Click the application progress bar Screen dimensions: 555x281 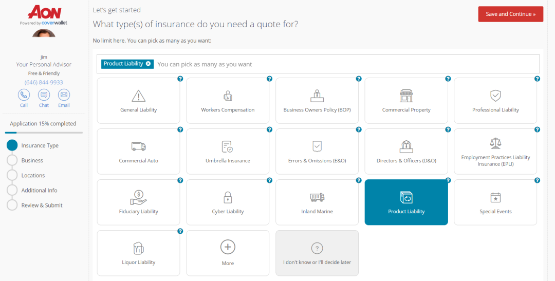point(44,133)
